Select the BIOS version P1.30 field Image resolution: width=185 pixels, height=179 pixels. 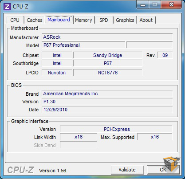coord(107,102)
